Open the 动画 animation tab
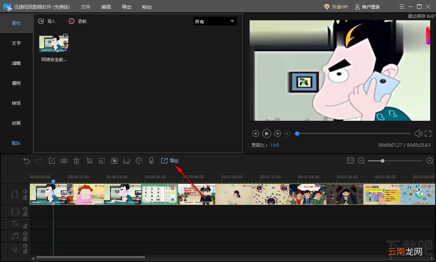 [x=16, y=123]
